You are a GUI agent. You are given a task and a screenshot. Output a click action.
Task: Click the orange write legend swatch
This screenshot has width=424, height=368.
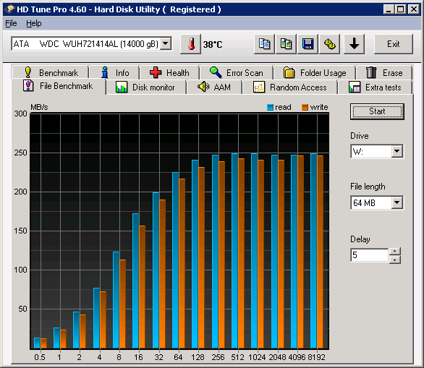[x=305, y=107]
